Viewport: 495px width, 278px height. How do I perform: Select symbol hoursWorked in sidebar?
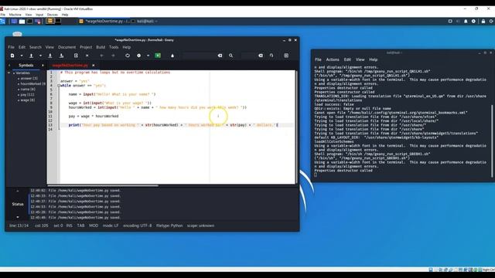pos(32,83)
